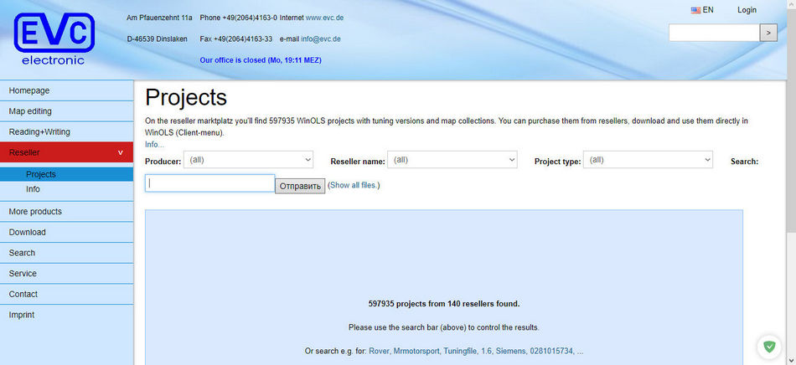
Task: Focus the header site search field
Action: coord(714,33)
